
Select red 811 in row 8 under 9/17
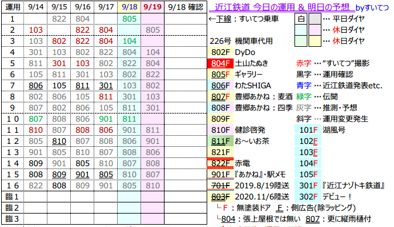pyautogui.click(x=106, y=97)
